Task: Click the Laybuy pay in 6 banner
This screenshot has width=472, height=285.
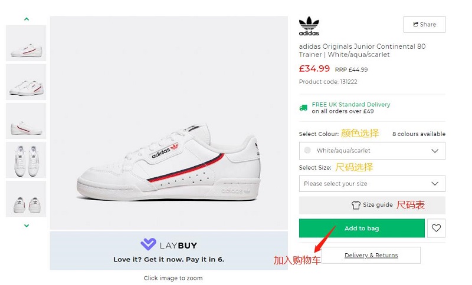Action: [x=168, y=251]
